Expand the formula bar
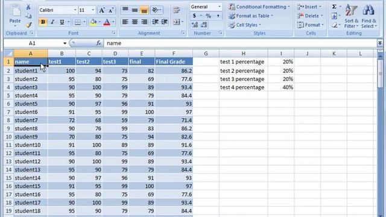The height and width of the screenshot is (217, 386). pos(380,43)
